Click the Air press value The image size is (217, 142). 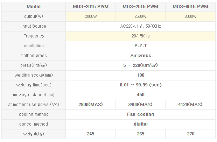141,56
